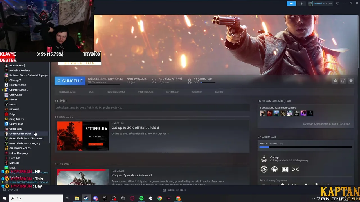Open the DLC tab
Screen dimensions: 360x202
pyautogui.click(x=91, y=92)
